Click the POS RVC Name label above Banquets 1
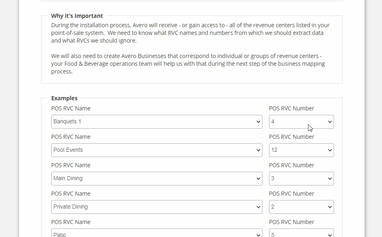Screen dimensions: 382x237 [71, 108]
